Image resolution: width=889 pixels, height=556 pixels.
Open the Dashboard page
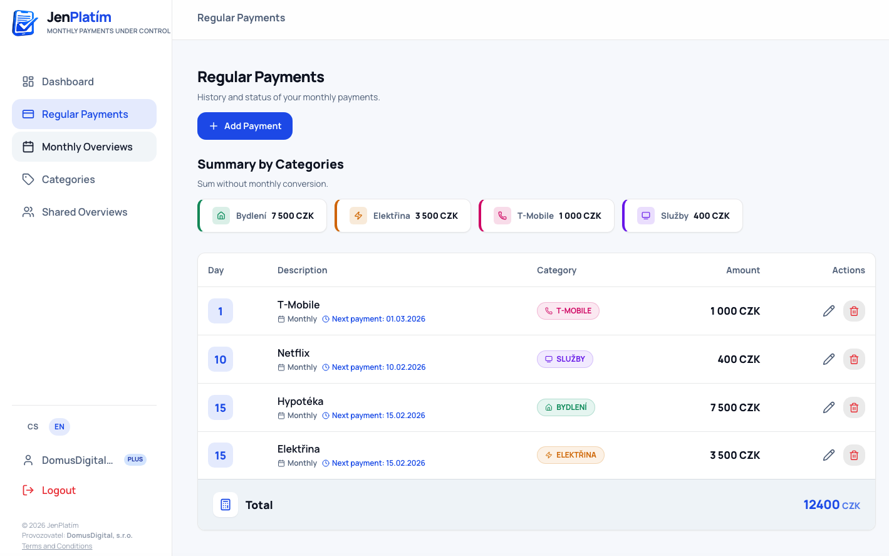pyautogui.click(x=68, y=81)
